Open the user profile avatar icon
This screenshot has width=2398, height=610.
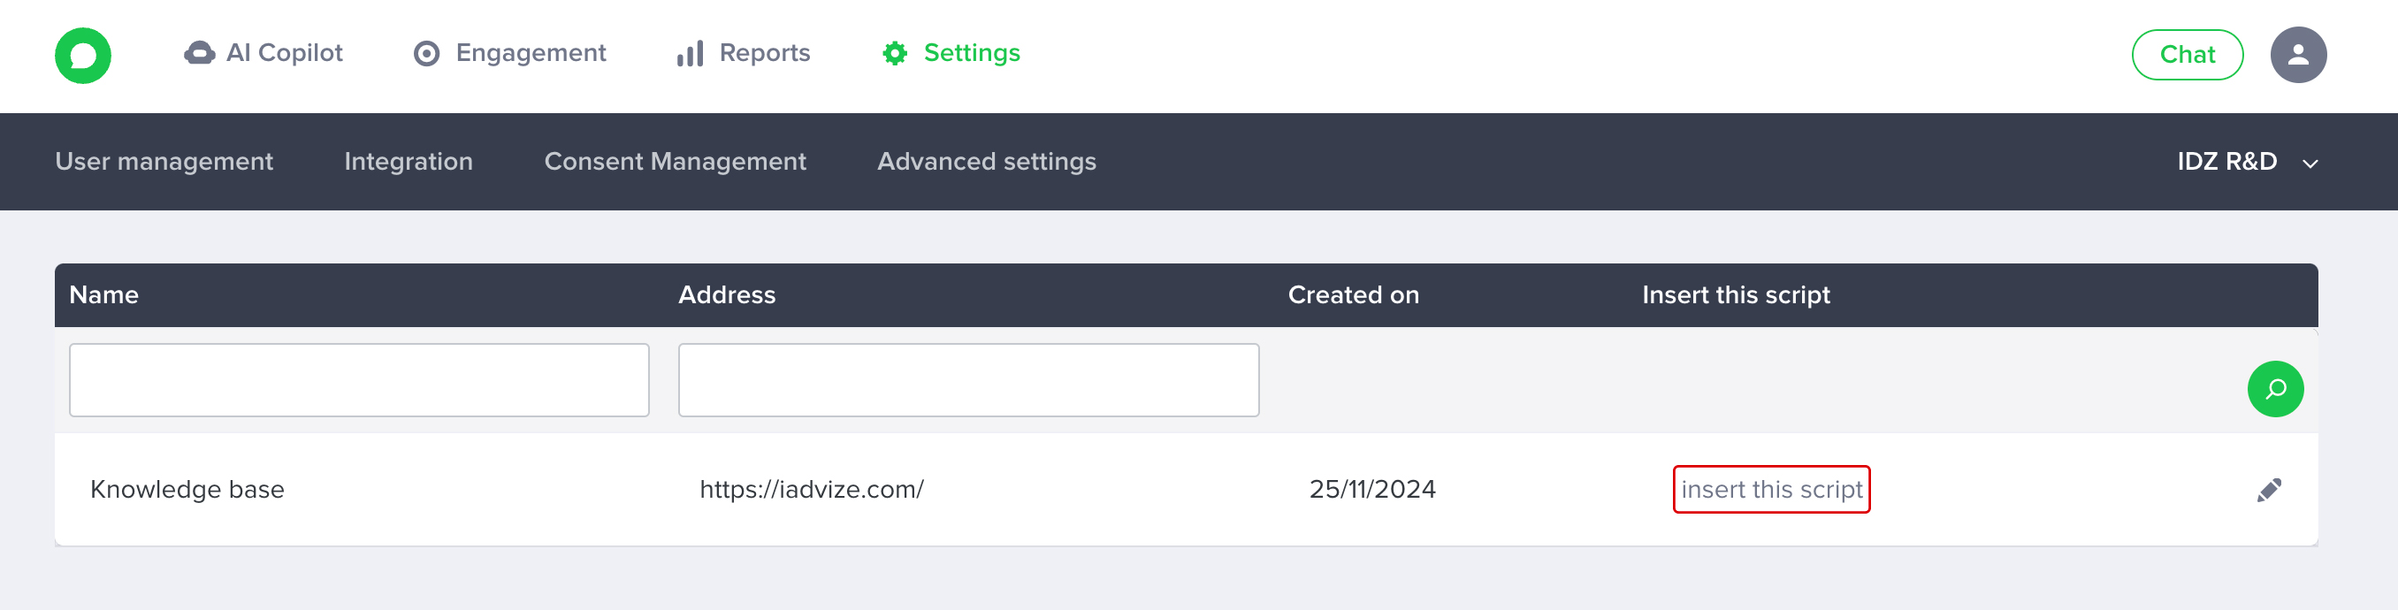pos(2297,55)
